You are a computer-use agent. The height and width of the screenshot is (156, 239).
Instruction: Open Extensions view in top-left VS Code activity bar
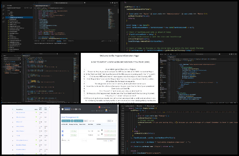[x=3, y=22]
